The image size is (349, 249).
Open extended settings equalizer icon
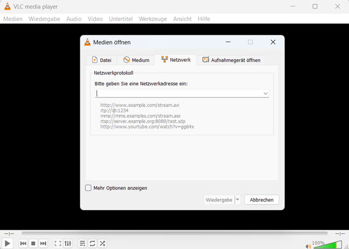(x=68, y=243)
